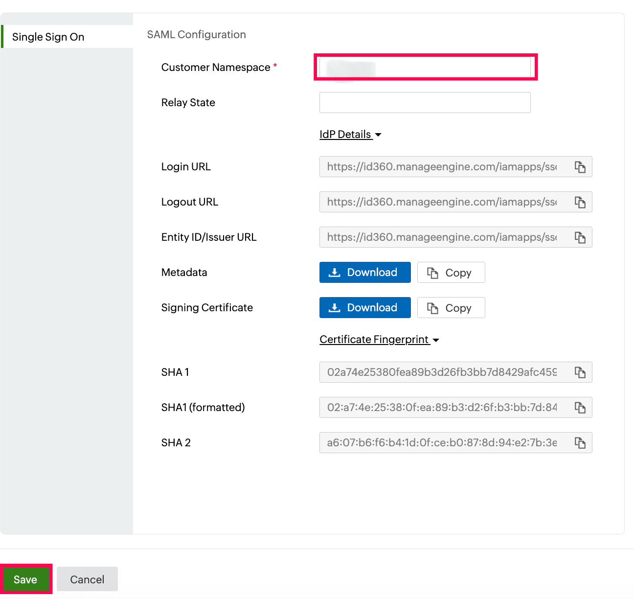Download the Signing Certificate

pos(365,308)
